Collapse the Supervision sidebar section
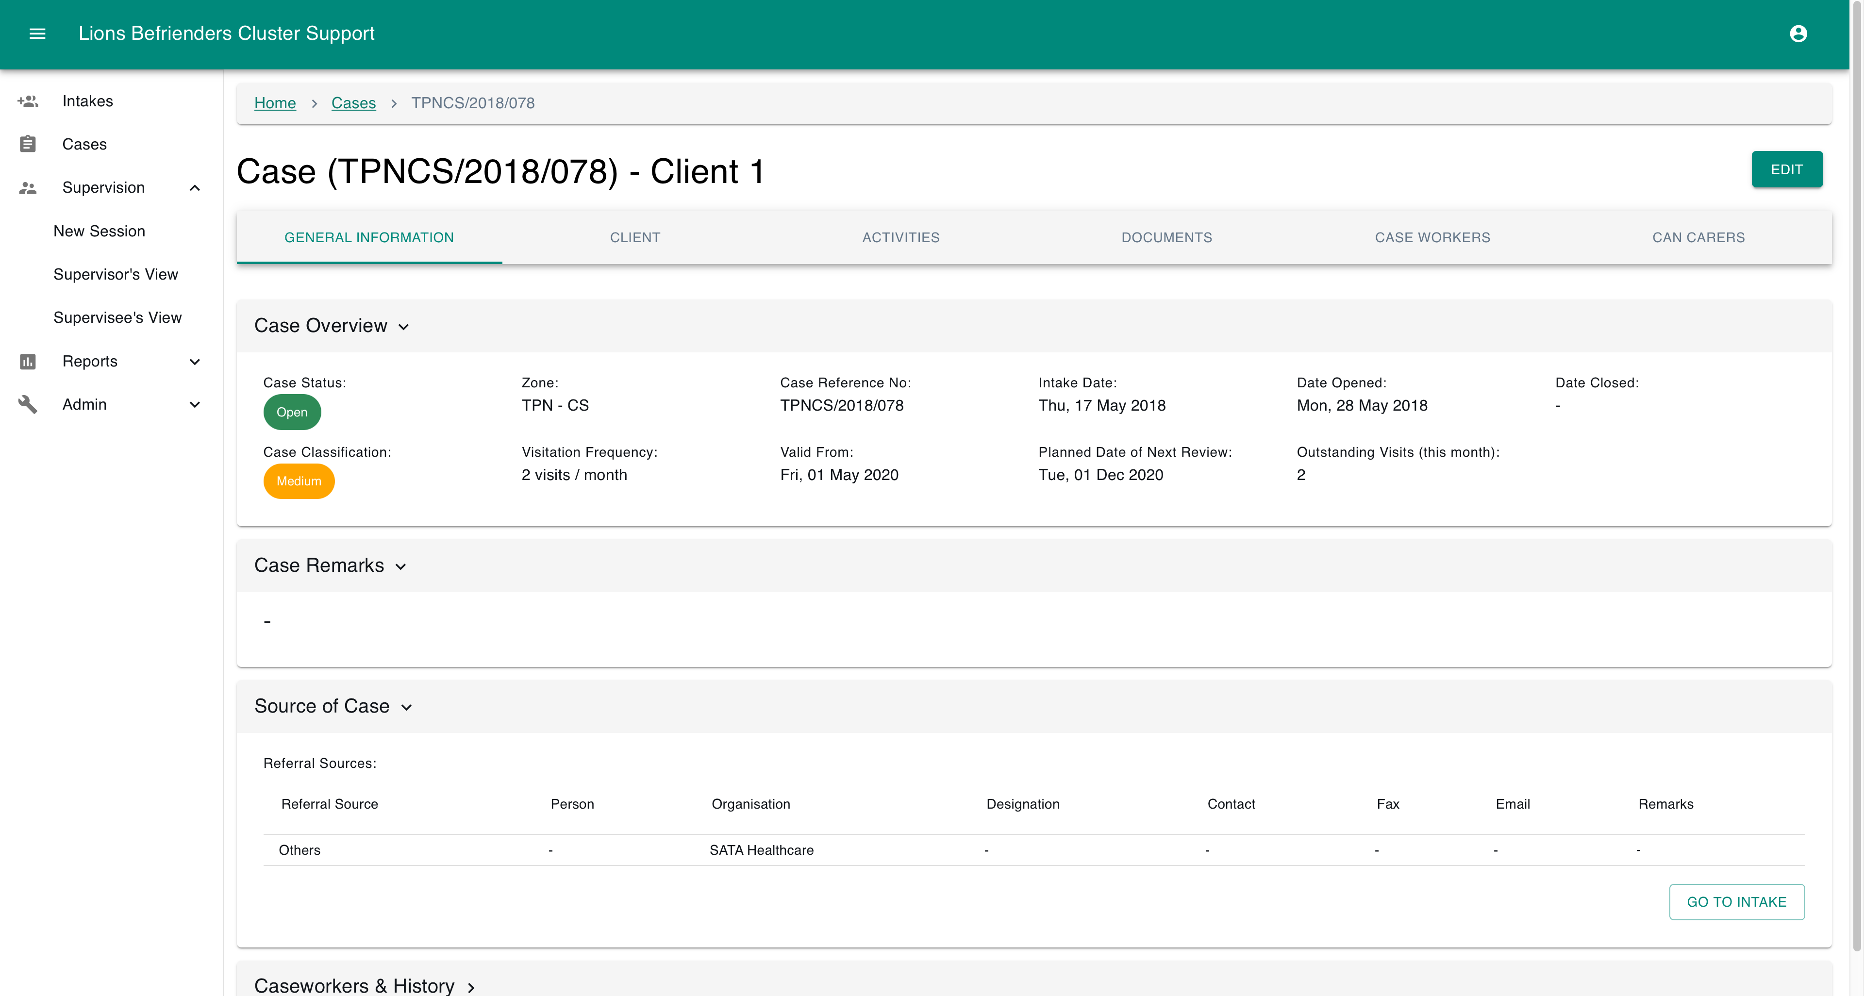1864x996 pixels. tap(195, 187)
